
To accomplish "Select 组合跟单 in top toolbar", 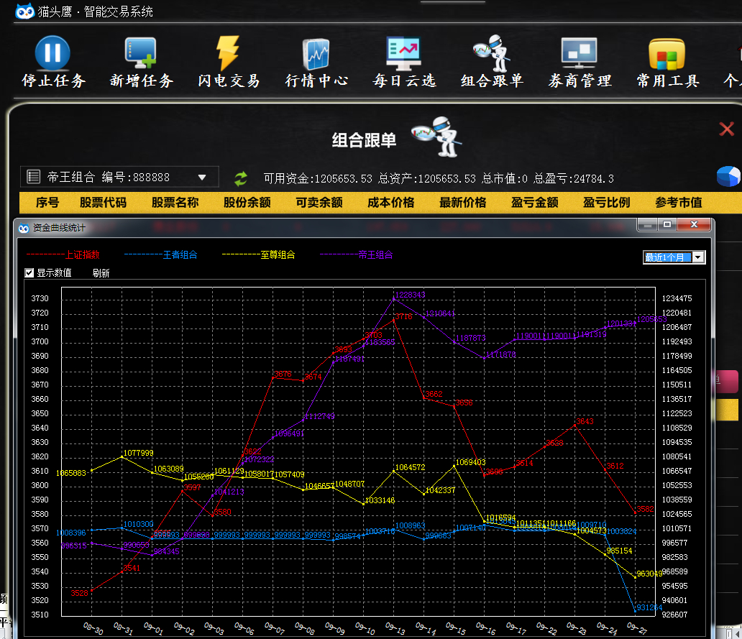I will [492, 53].
